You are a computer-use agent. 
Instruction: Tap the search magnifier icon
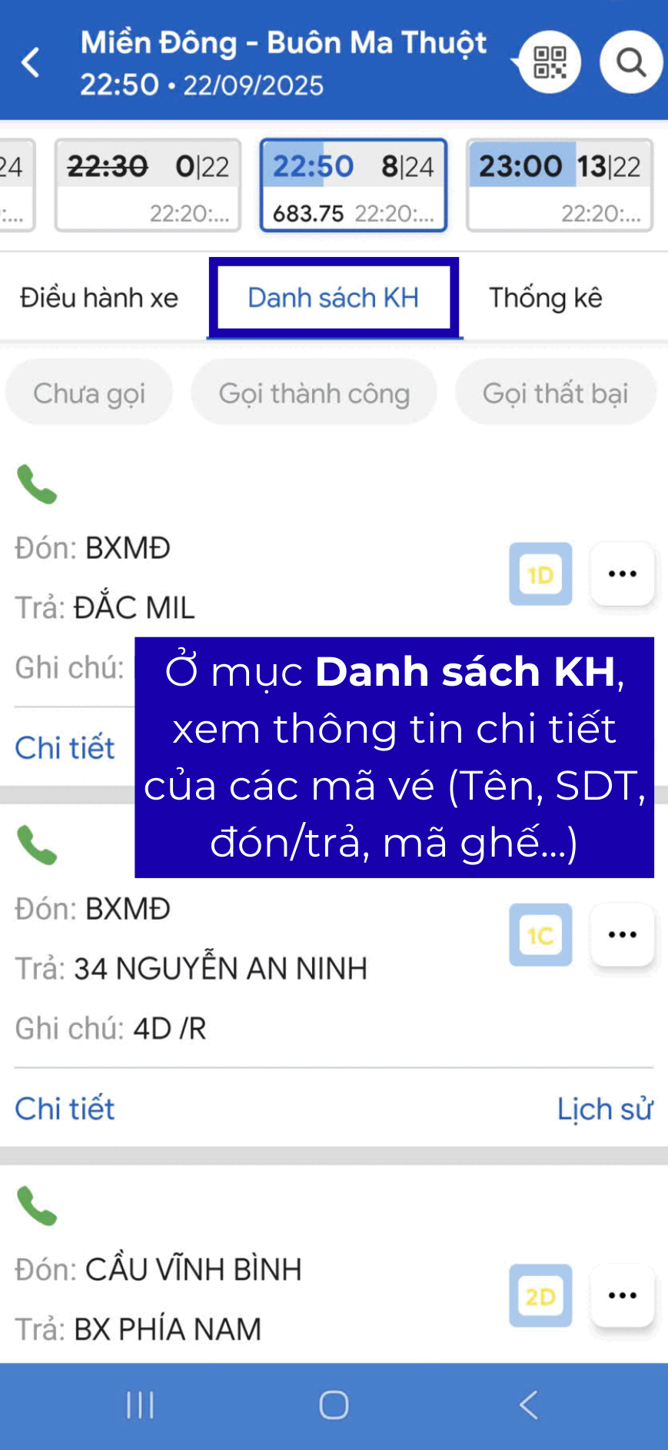pyautogui.click(x=631, y=62)
